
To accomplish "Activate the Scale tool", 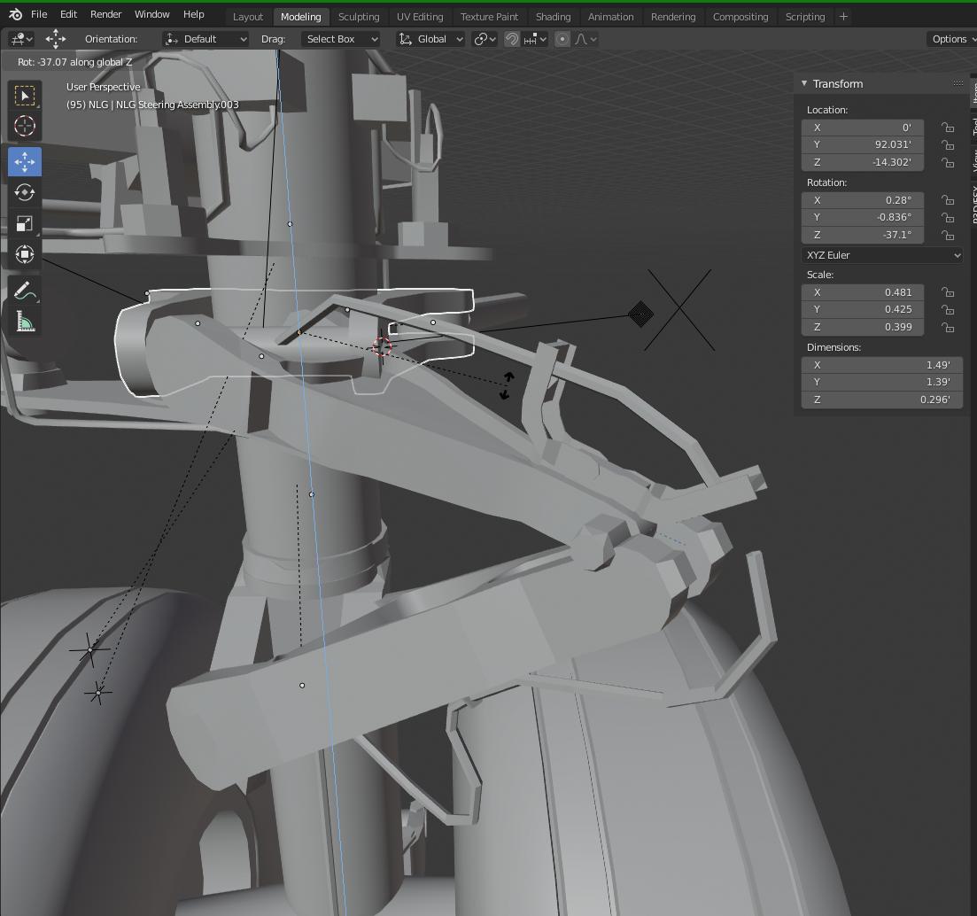I will coord(25,223).
